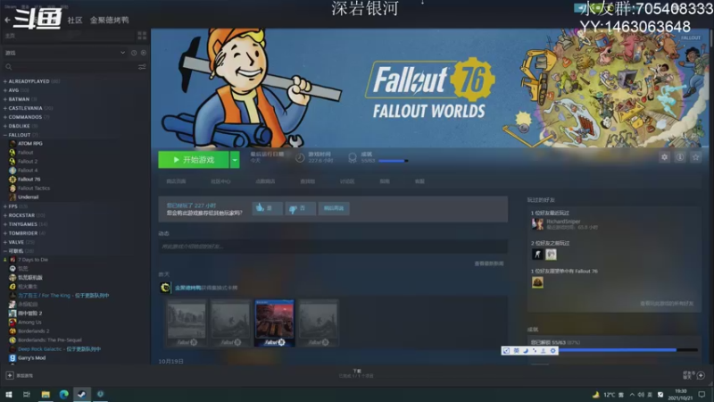
Task: Switch library to grid view icon
Action: click(142, 36)
